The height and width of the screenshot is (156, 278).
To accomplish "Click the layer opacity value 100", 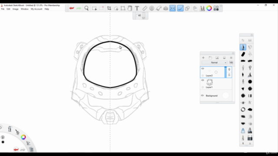I will (231, 62).
